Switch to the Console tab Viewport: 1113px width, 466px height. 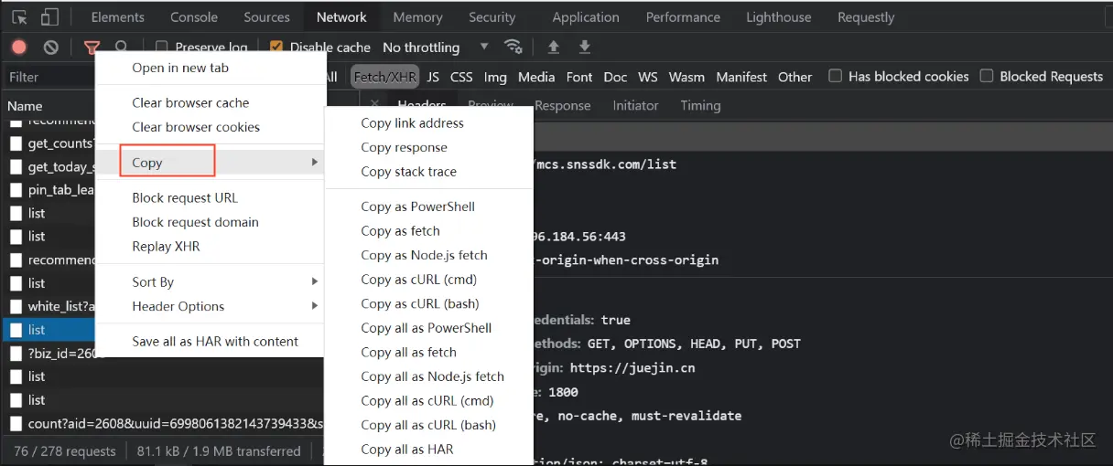click(x=193, y=17)
